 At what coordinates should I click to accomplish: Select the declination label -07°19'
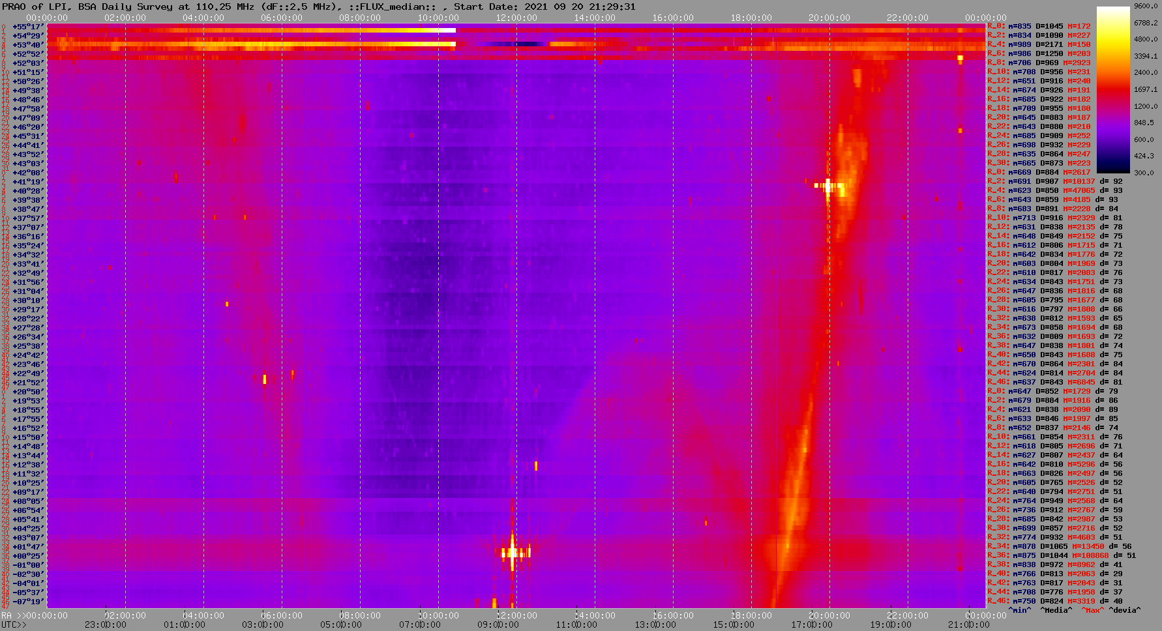(x=27, y=602)
